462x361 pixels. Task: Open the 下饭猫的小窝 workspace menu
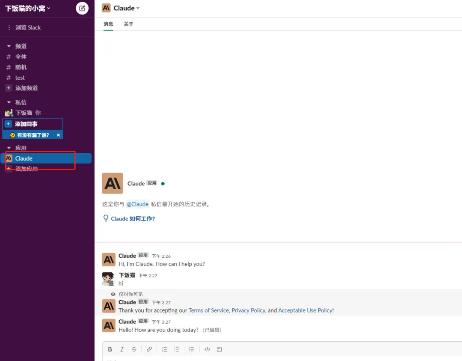tap(28, 8)
